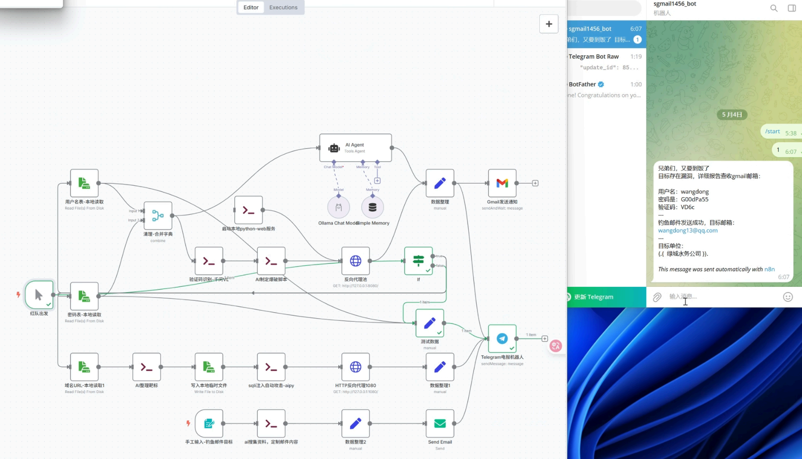
Task: Select the 数据整理1 edit node
Action: [440, 367]
